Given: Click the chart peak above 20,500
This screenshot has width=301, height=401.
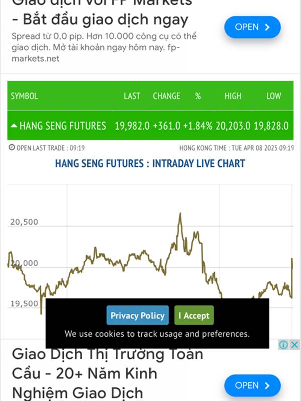Looking at the screenshot, I should click(x=180, y=214).
